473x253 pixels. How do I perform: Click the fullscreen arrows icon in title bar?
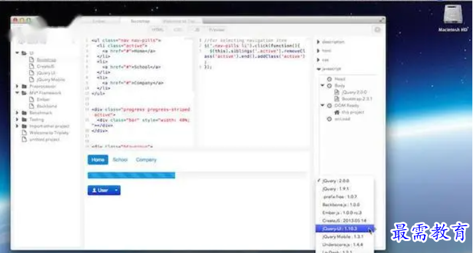point(382,20)
